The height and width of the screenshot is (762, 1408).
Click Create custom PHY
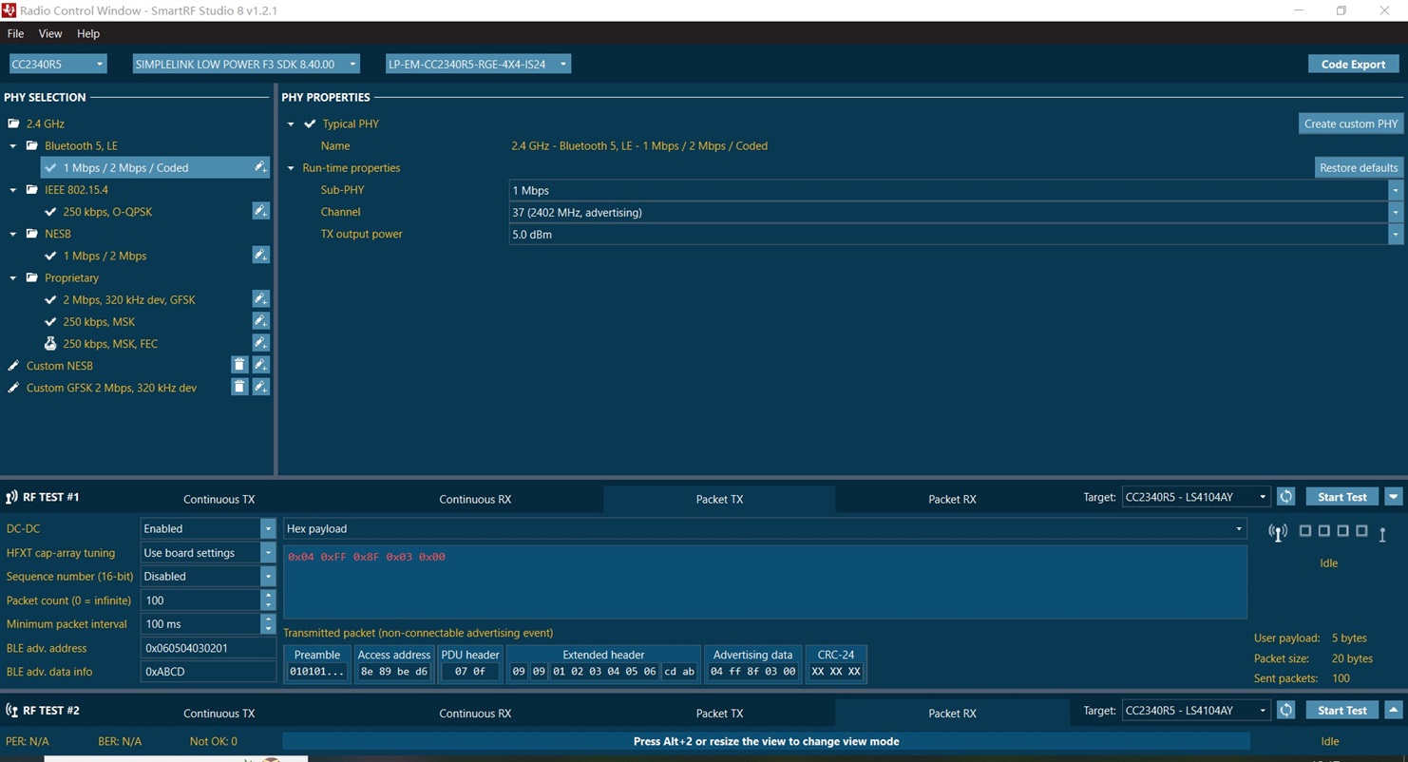pyautogui.click(x=1350, y=124)
